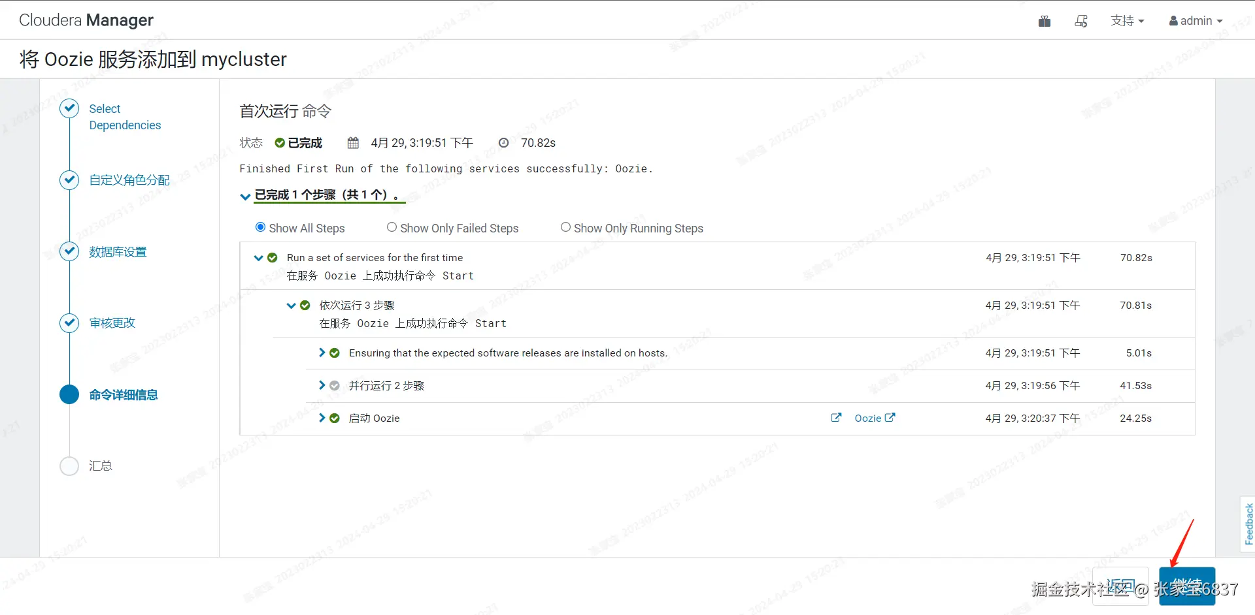Click the 5.01s duration value
Viewport: 1255px width, 615px height.
[x=1139, y=353]
